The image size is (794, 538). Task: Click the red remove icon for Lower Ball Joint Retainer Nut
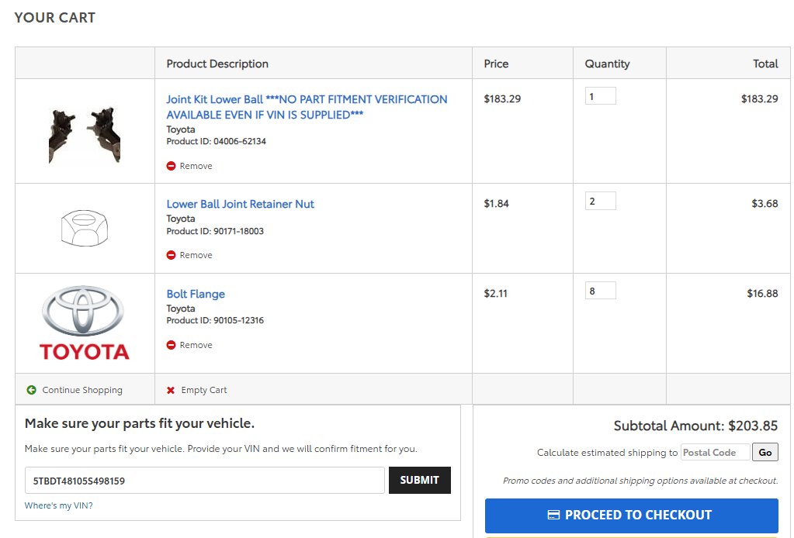pos(172,255)
